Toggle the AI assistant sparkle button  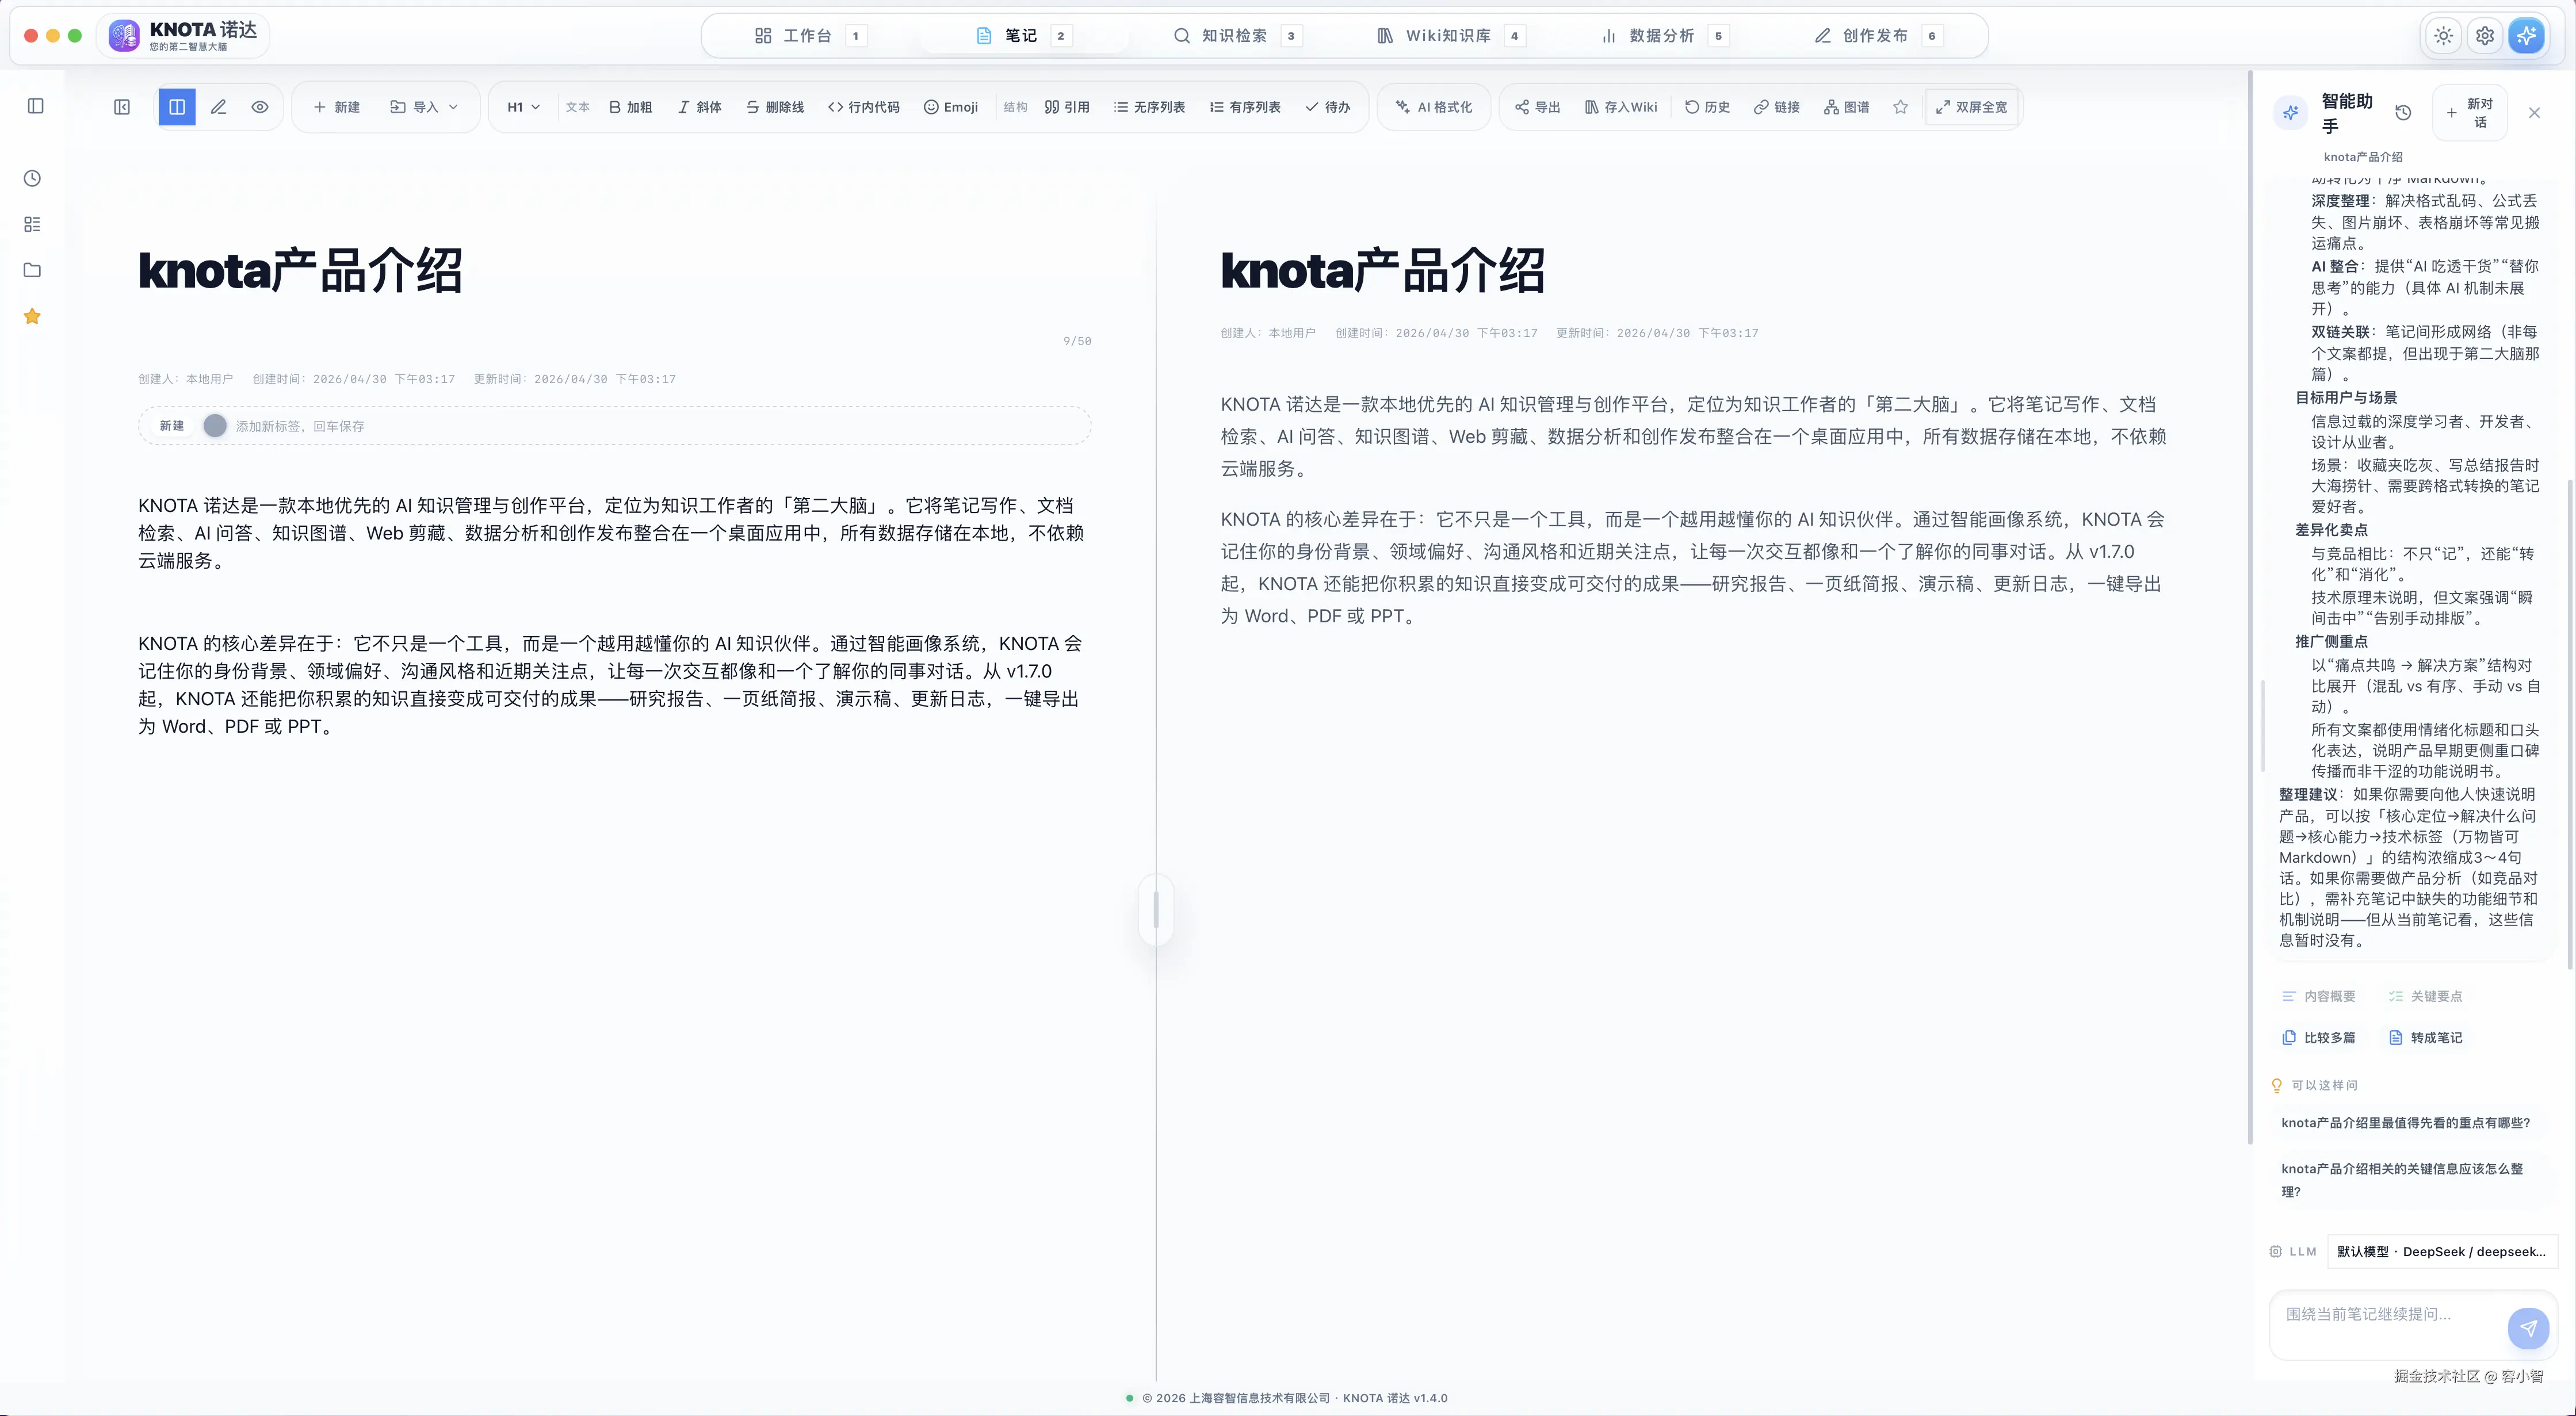click(2527, 36)
